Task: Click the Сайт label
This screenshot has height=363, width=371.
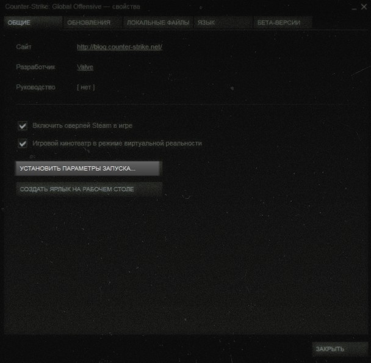Action: [x=24, y=46]
